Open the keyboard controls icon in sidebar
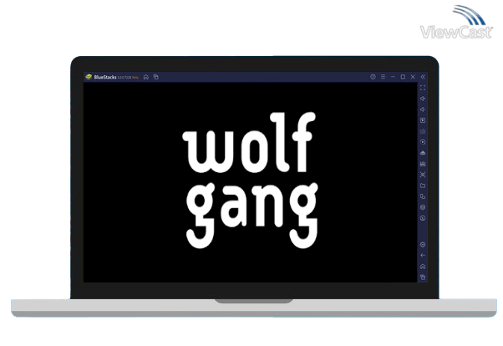Viewport: 503px width, 346px height. (423, 131)
